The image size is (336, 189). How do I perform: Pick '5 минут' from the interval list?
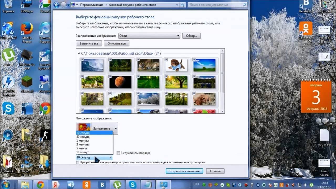pos(94,148)
